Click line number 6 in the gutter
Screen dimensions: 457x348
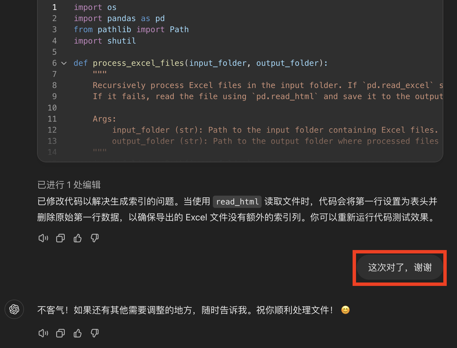tap(54, 63)
